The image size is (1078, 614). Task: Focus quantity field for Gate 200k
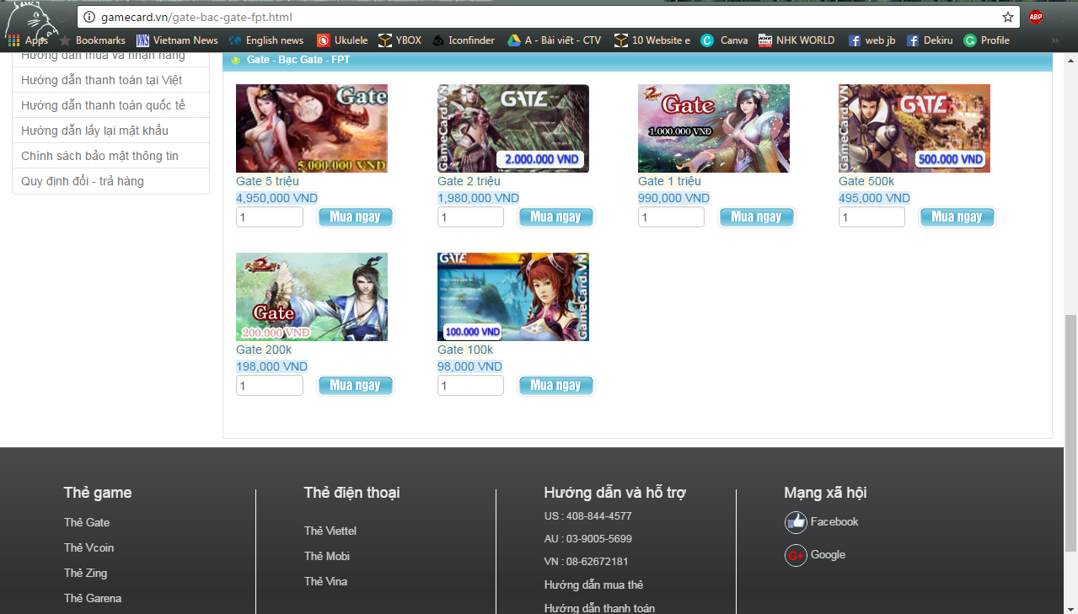pos(270,386)
